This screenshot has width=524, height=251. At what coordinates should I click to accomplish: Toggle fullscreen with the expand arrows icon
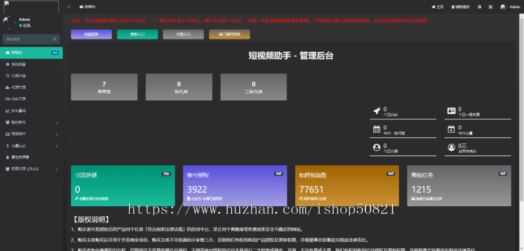pos(491,6)
